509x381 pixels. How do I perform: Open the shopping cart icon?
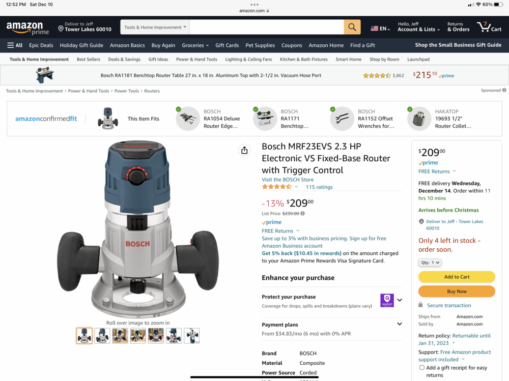coord(489,26)
